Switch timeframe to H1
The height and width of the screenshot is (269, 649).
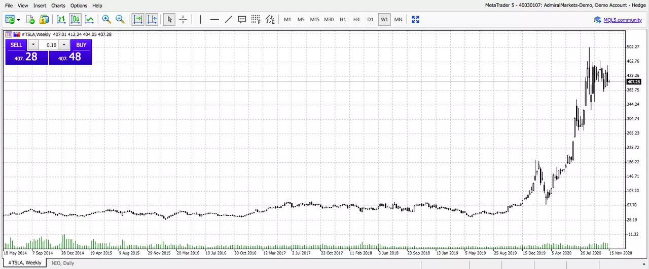(x=343, y=20)
